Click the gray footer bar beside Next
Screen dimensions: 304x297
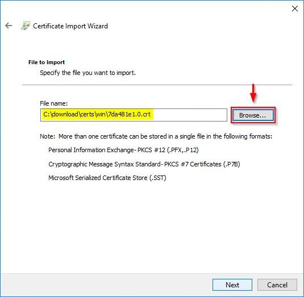107,285
